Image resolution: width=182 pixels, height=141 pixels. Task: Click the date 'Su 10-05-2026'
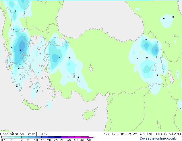121,134
